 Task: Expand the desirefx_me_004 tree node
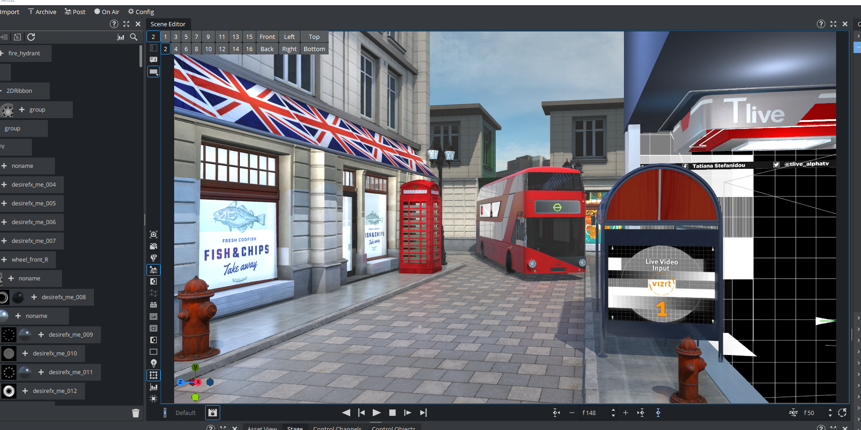point(4,185)
